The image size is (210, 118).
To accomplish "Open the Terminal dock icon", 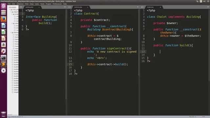I will click(x=4, y=58).
